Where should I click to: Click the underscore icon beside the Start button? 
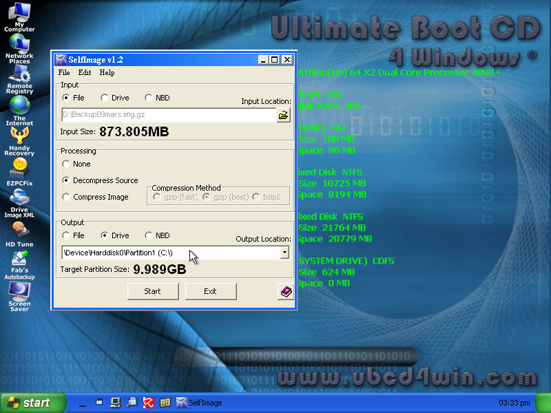coord(83,405)
